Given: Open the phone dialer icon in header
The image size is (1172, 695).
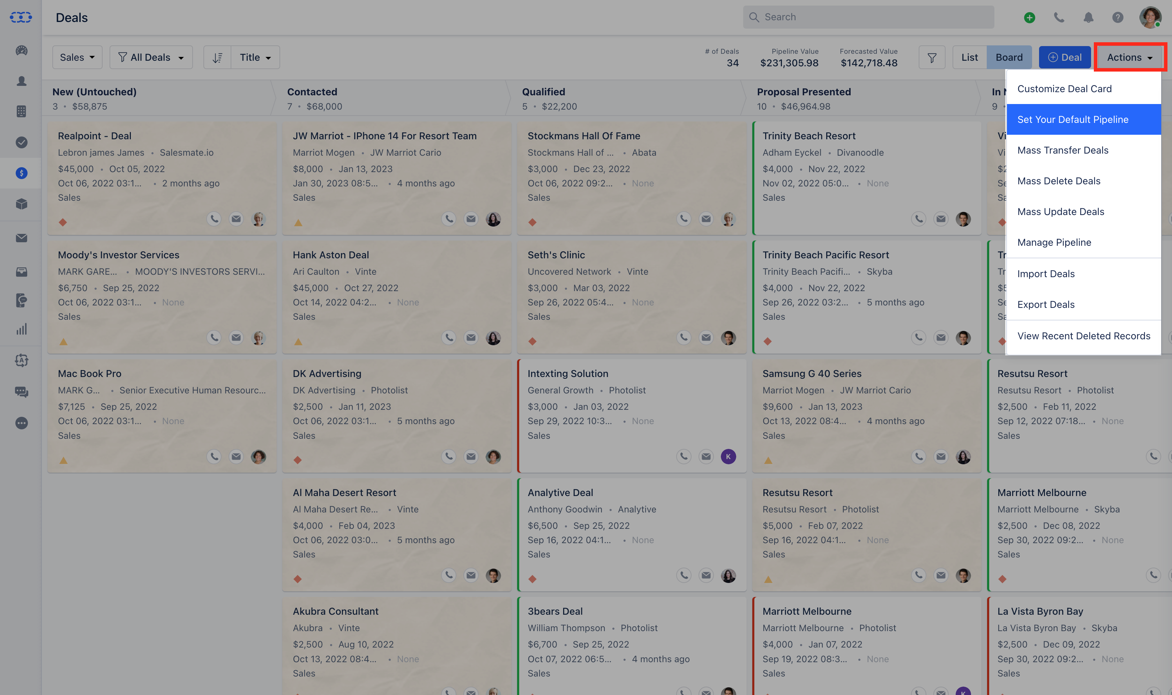Looking at the screenshot, I should (x=1059, y=17).
